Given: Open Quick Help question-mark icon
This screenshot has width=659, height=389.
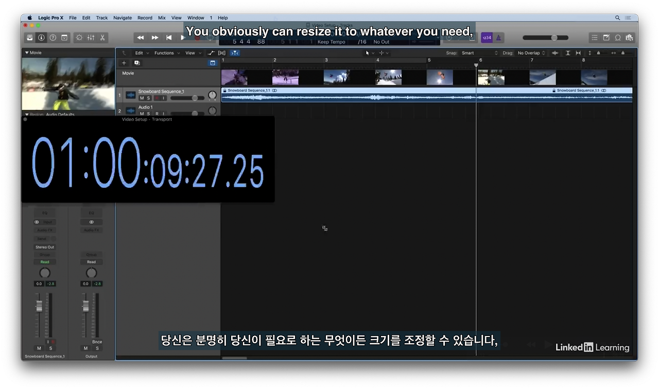Looking at the screenshot, I should coord(53,38).
